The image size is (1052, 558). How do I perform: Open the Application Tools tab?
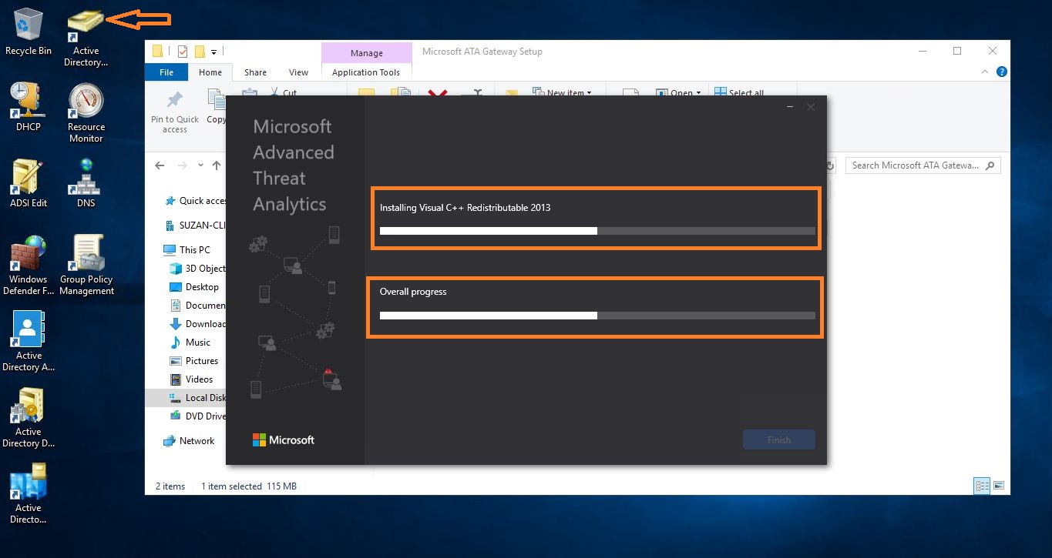[366, 72]
